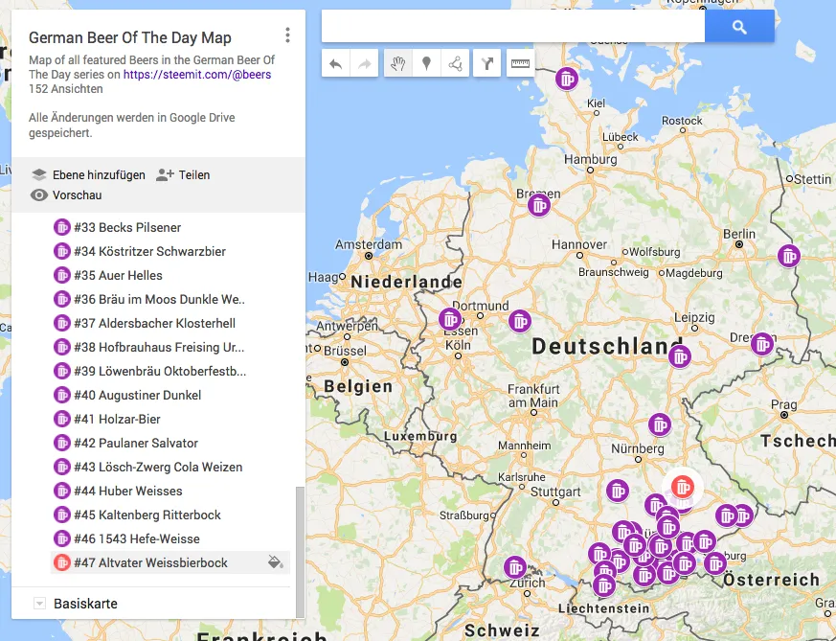Click beer marker near Essen
The height and width of the screenshot is (641, 836).
pos(450,319)
